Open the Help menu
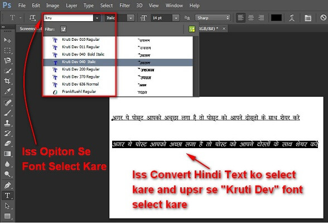 pyautogui.click(x=194, y=6)
